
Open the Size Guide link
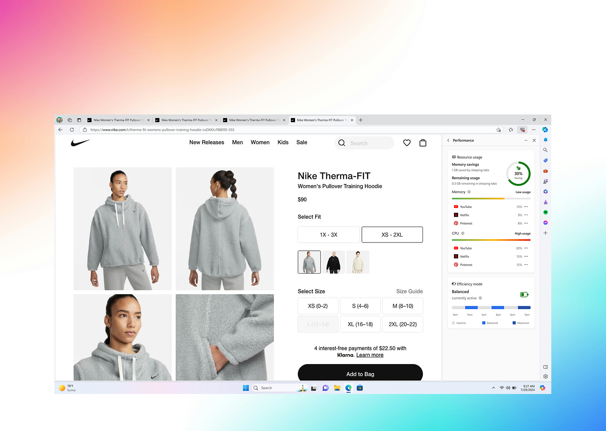pyautogui.click(x=409, y=291)
